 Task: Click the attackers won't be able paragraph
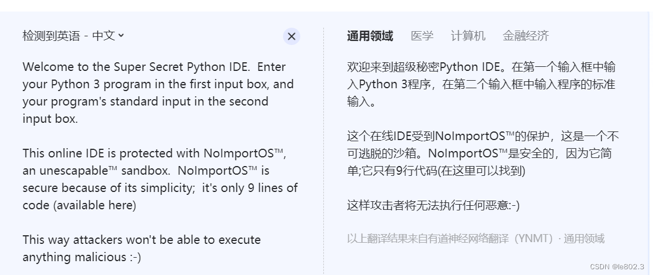(x=142, y=248)
